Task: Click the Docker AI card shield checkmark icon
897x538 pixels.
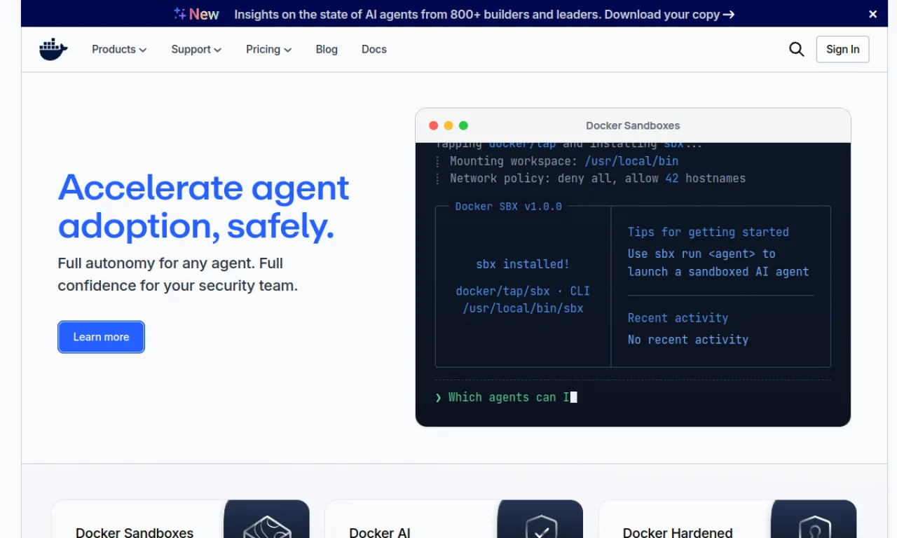Action: point(540,527)
